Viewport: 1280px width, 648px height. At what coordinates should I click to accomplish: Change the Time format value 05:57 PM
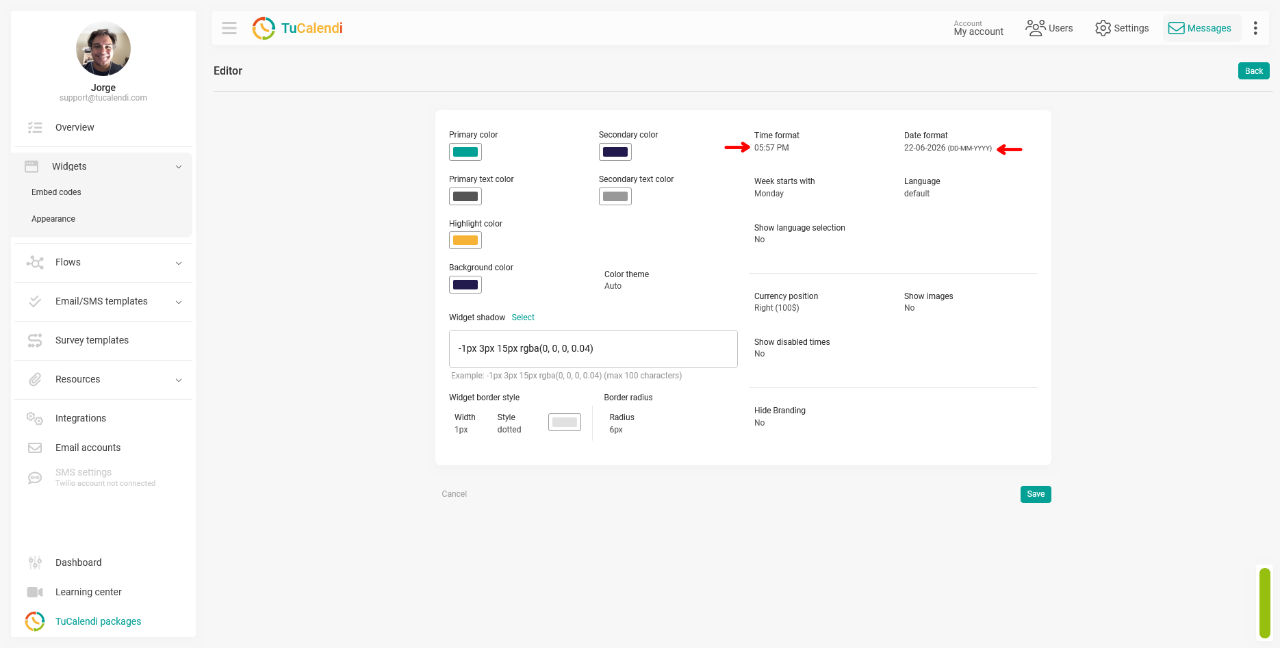(x=771, y=148)
